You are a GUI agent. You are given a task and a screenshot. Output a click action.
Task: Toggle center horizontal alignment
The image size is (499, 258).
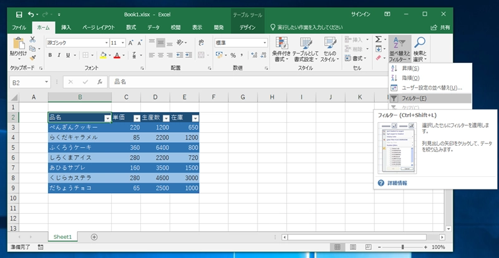coord(161,55)
